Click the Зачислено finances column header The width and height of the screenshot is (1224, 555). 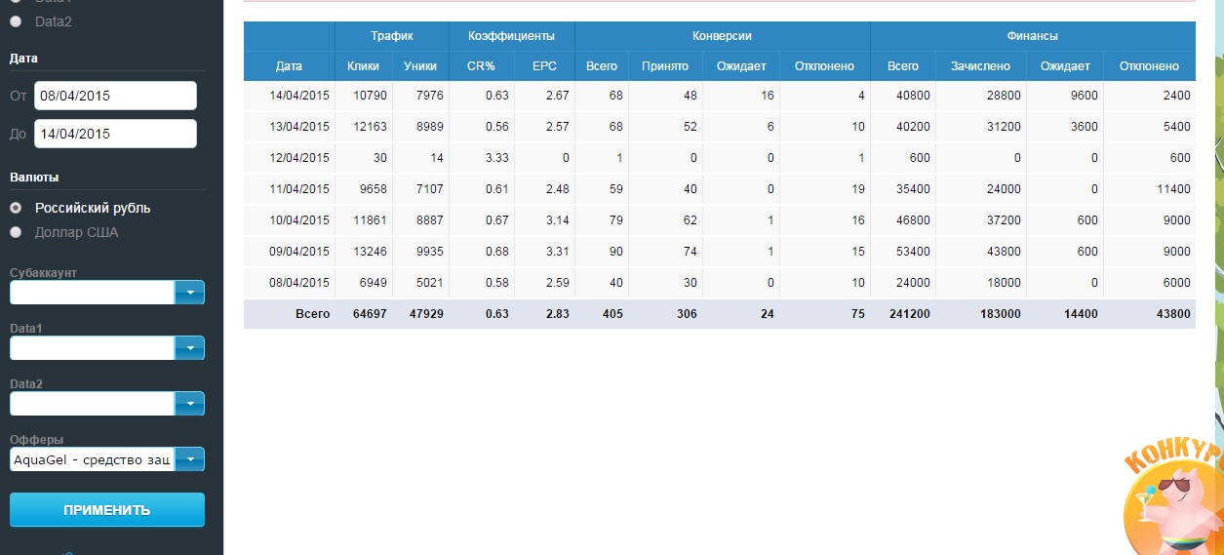pyautogui.click(x=980, y=66)
